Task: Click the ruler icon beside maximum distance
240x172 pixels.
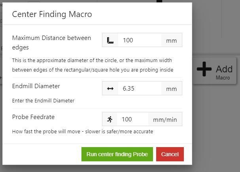Action: [x=110, y=40]
